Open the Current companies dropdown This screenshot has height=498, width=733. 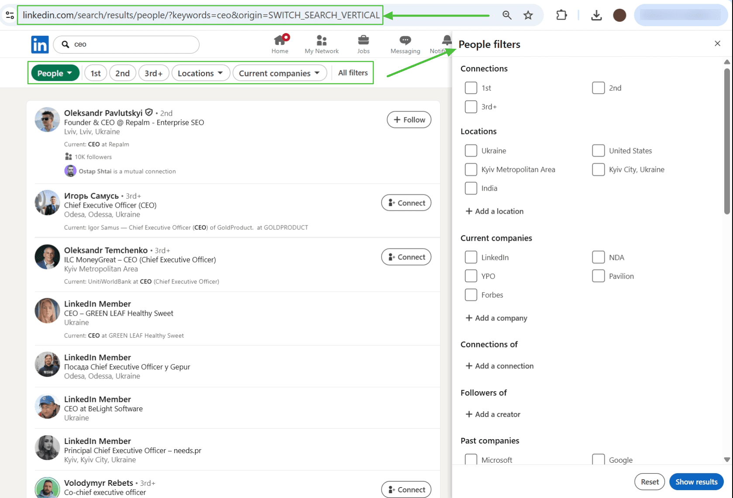[279, 73]
